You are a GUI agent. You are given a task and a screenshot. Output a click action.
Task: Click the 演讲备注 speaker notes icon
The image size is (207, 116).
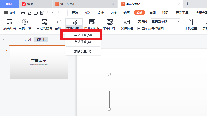click(x=127, y=22)
